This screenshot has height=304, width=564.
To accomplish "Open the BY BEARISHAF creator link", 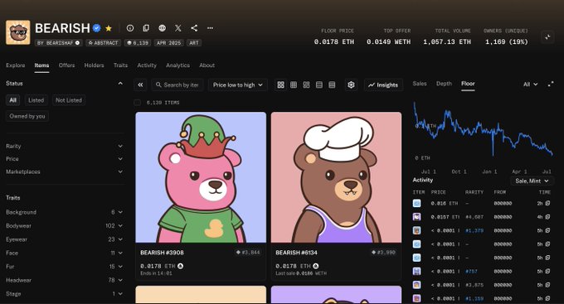I will coord(59,43).
